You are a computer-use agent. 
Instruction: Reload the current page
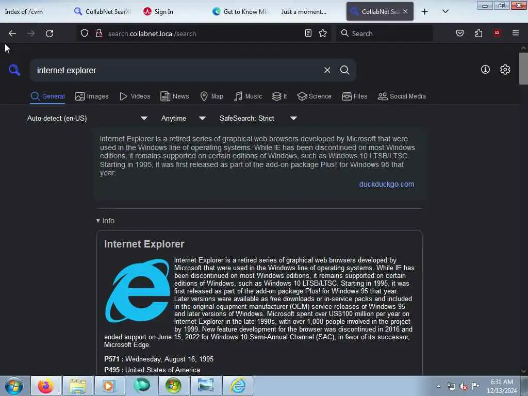[x=49, y=34]
